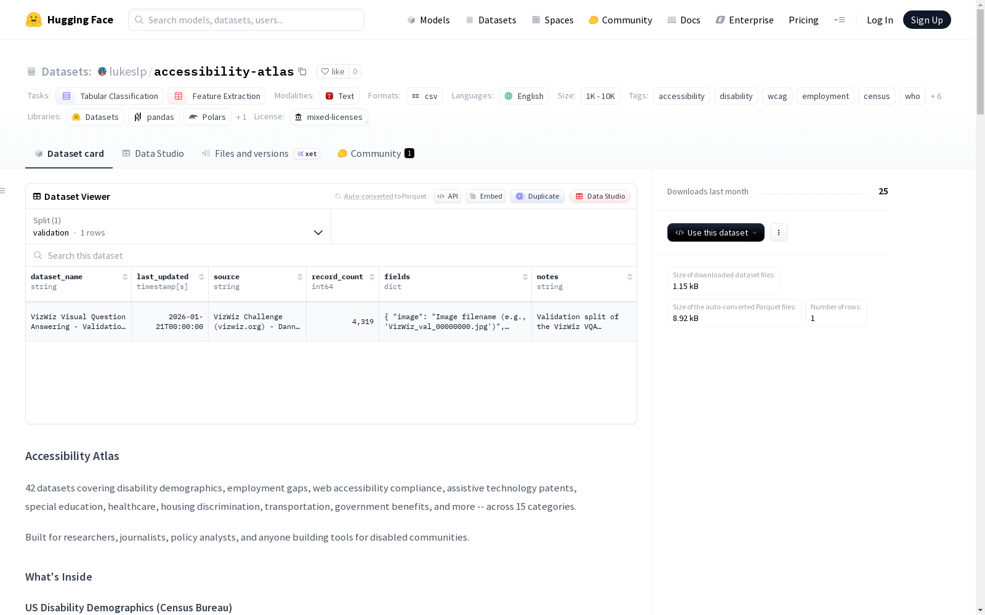Open the accessibility-atlas dataset title link
The height and width of the screenshot is (615, 985).
224,71
